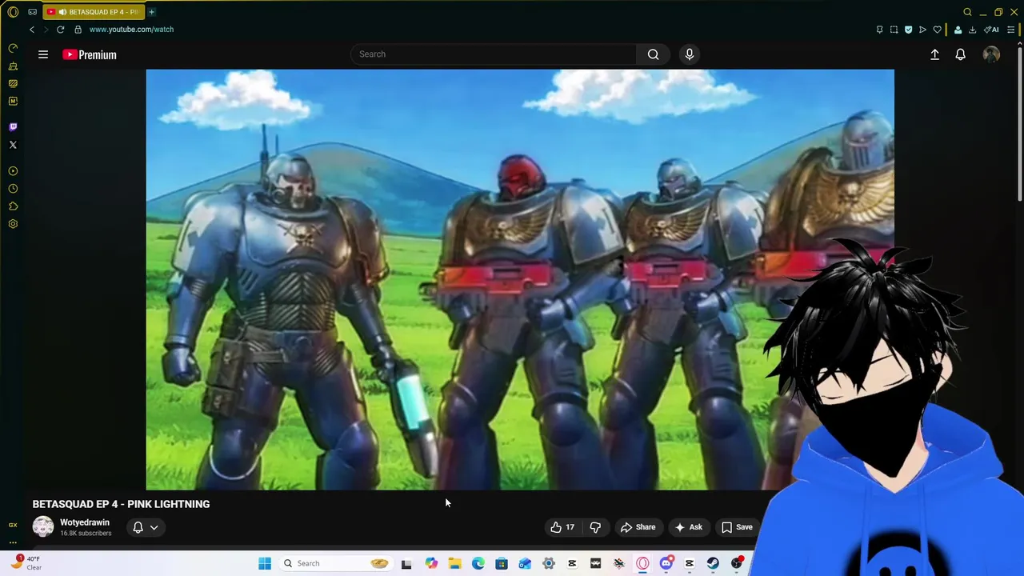Screen dimensions: 1024x576
Task: Open the send/flow arrow toolbar icon
Action: (x=922, y=30)
